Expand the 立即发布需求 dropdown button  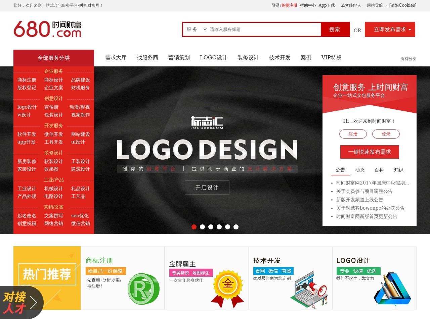390,30
